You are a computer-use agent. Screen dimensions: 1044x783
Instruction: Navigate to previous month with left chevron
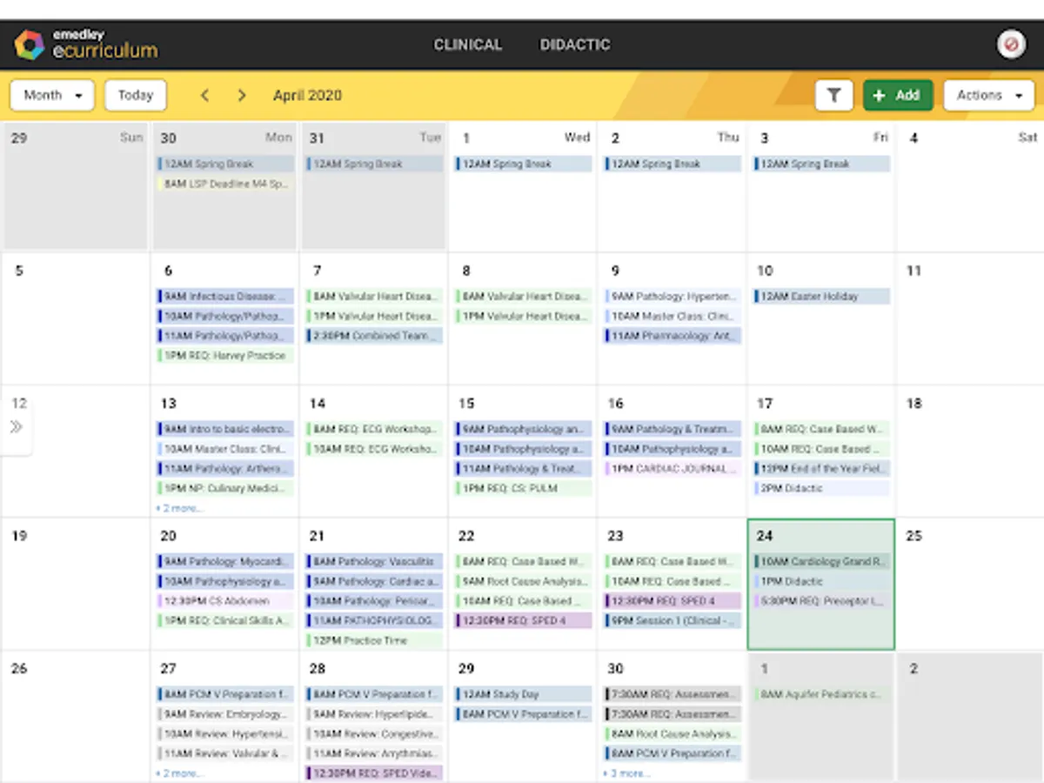click(204, 96)
